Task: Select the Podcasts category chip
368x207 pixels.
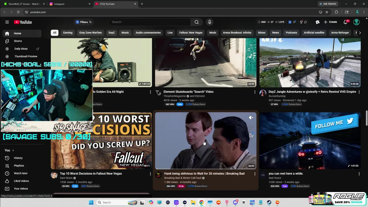Action: pos(291,32)
